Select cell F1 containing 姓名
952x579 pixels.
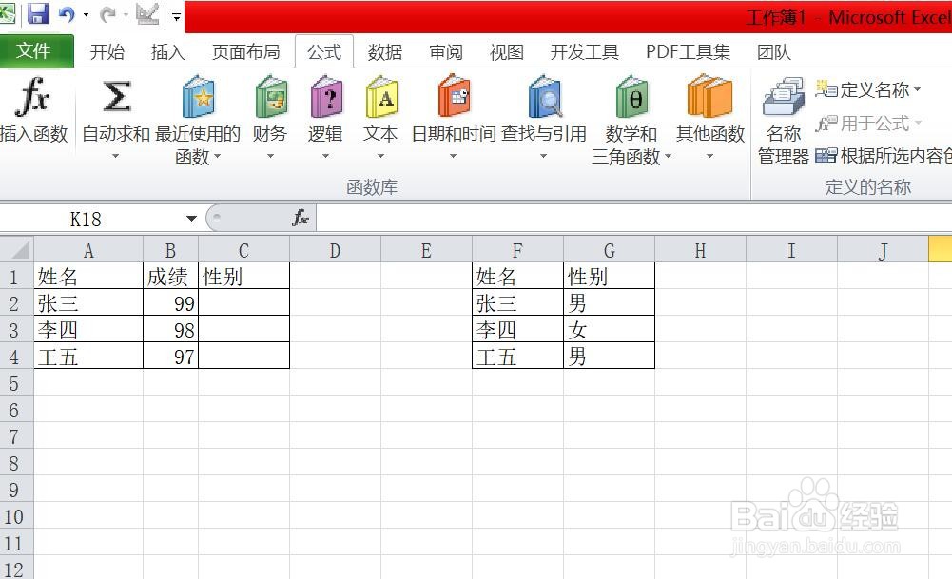pyautogui.click(x=518, y=276)
